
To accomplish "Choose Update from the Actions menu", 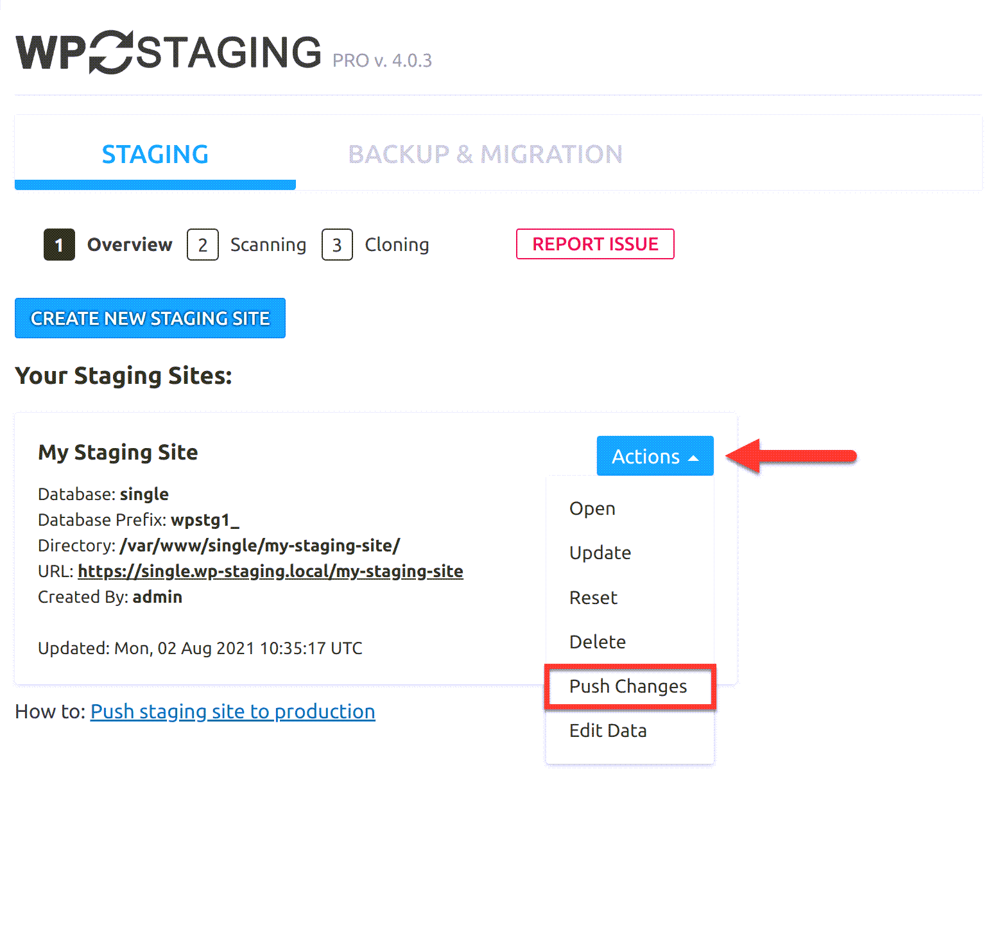I will point(600,553).
